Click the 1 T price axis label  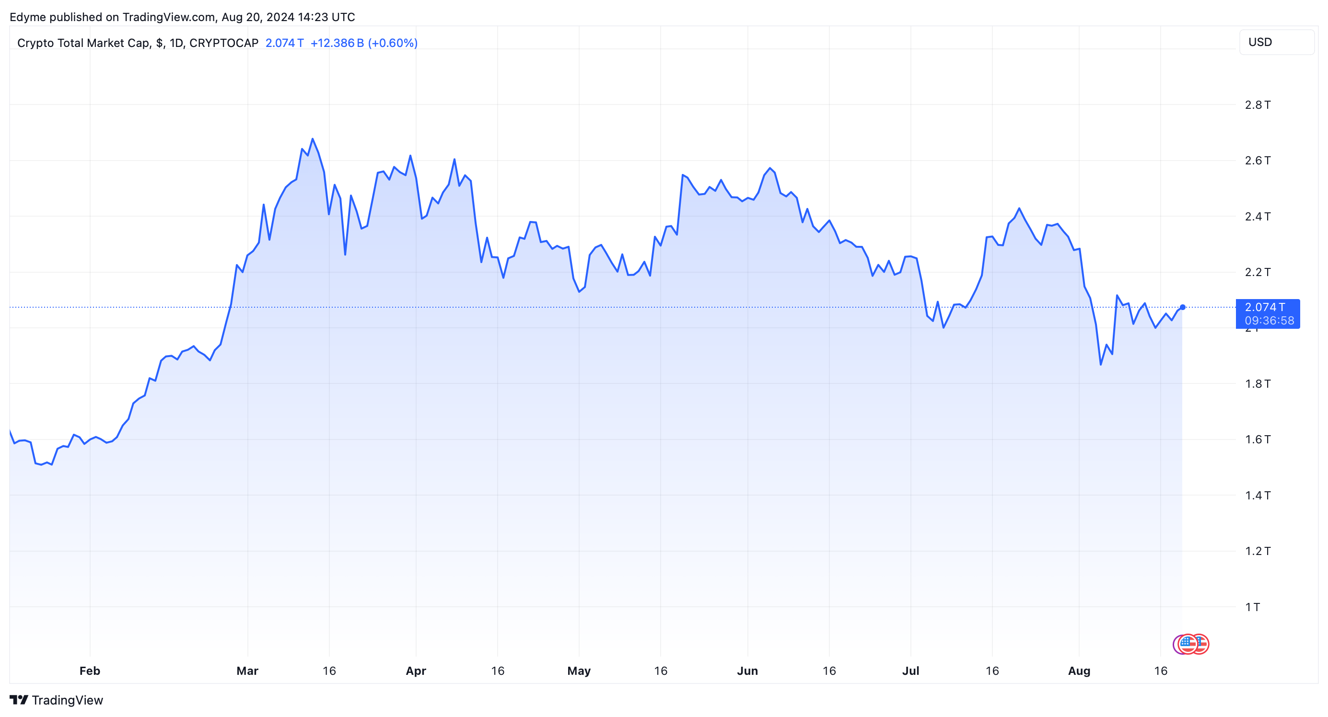1253,607
